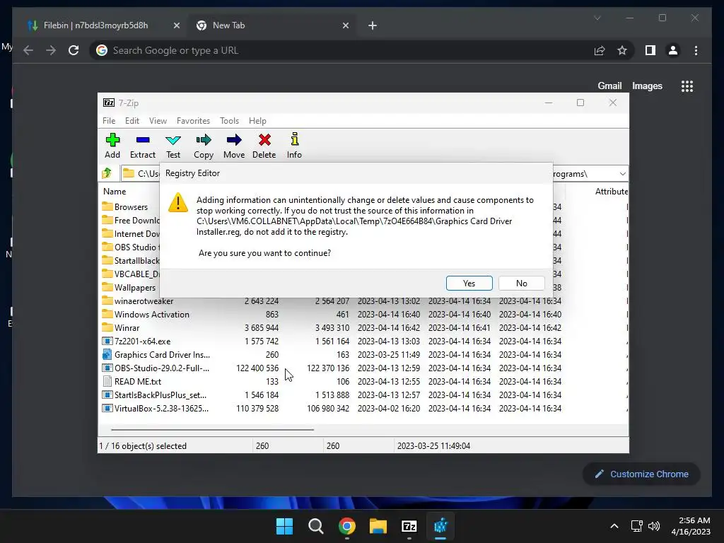Screen dimensions: 724x543
Task: Open the Tools menu in 7-Zip
Action: pos(229,120)
